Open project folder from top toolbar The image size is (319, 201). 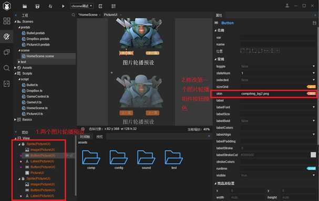[25, 6]
